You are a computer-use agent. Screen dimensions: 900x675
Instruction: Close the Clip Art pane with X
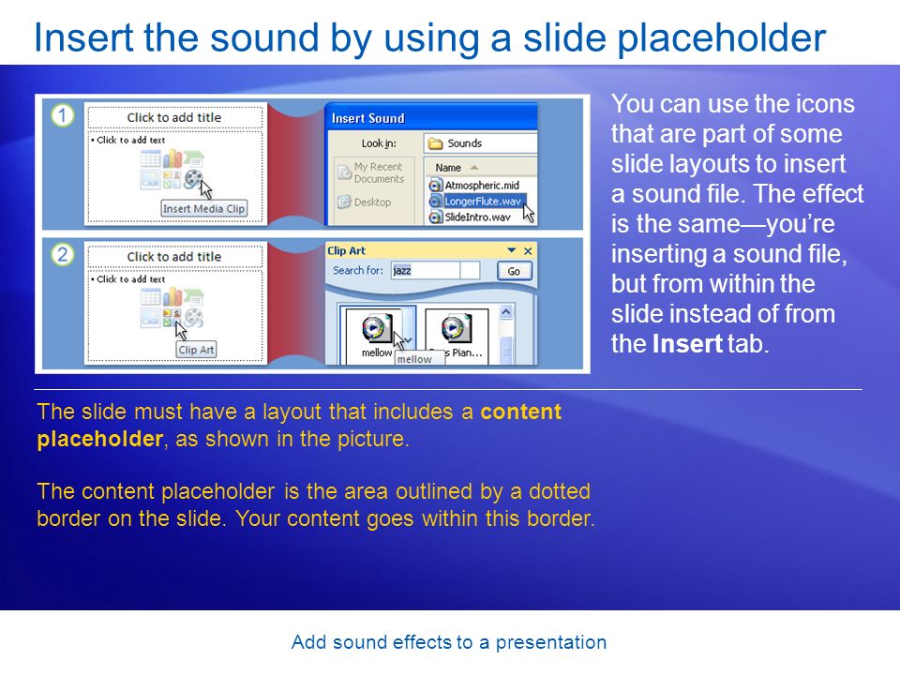[528, 251]
